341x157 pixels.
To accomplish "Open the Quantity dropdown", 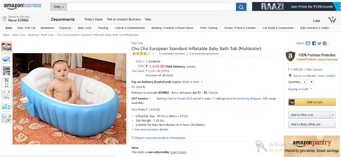I will tap(308, 82).
